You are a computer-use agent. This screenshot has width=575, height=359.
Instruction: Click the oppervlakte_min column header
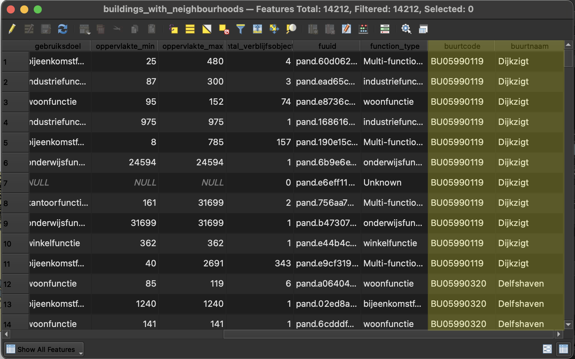125,46
